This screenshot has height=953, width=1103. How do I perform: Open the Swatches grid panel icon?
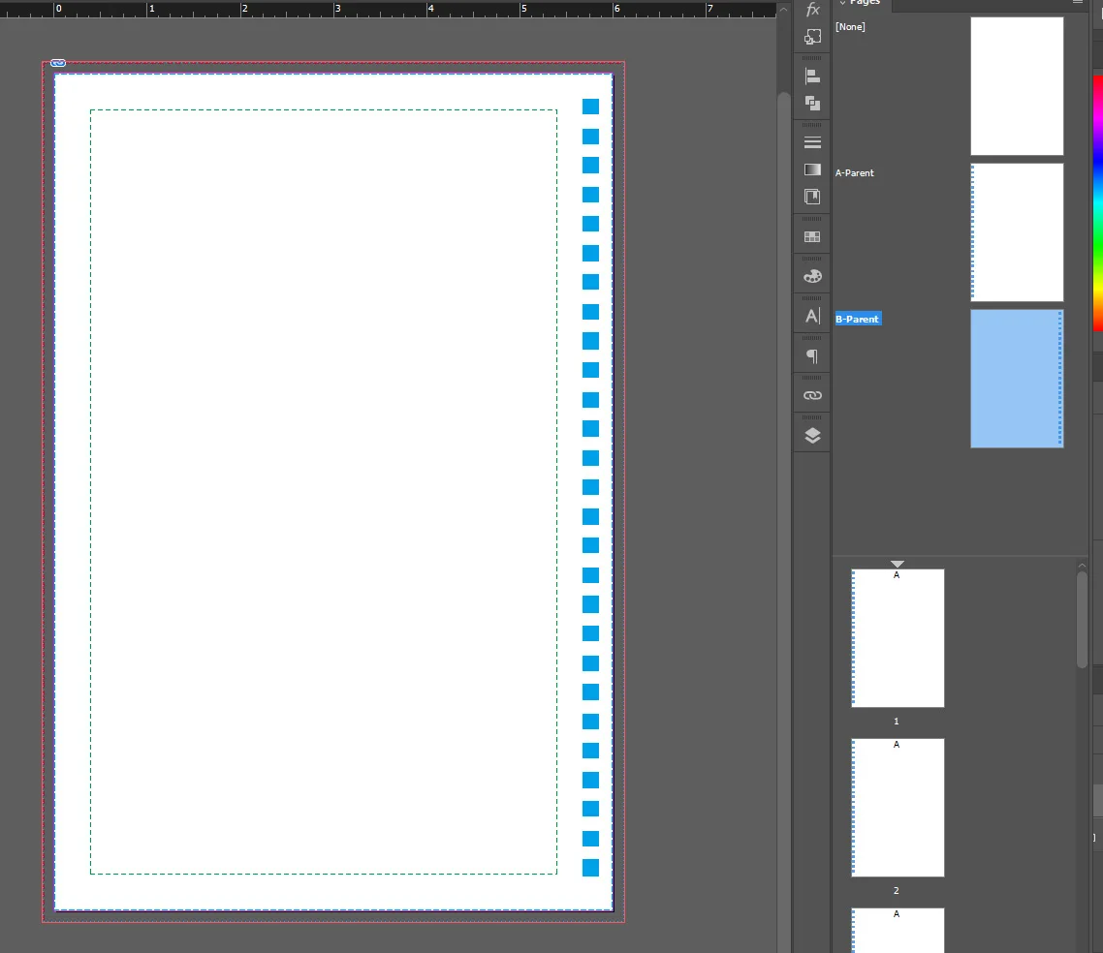pos(812,237)
